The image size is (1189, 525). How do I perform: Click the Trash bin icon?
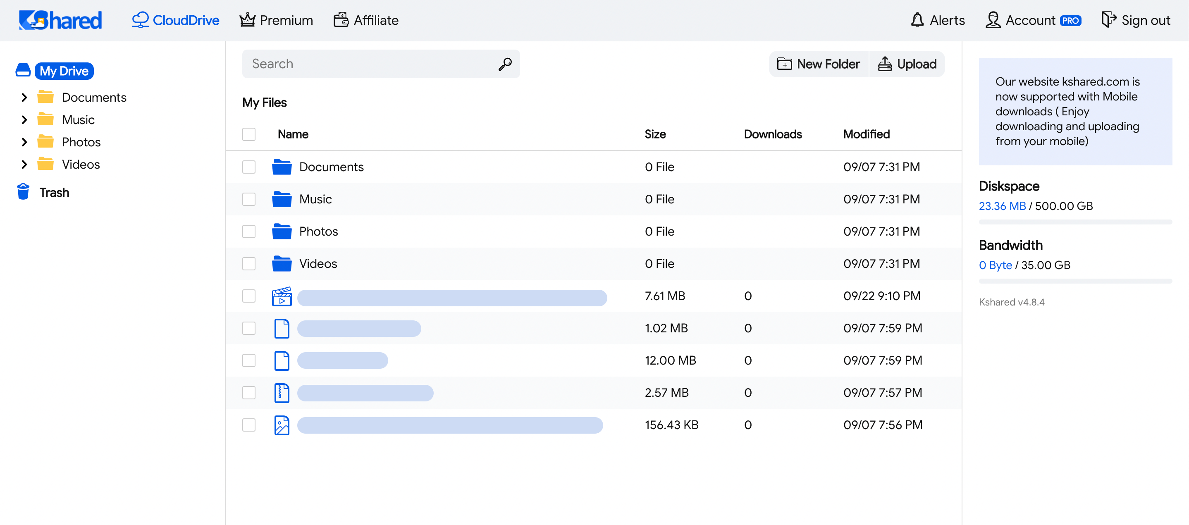23,192
